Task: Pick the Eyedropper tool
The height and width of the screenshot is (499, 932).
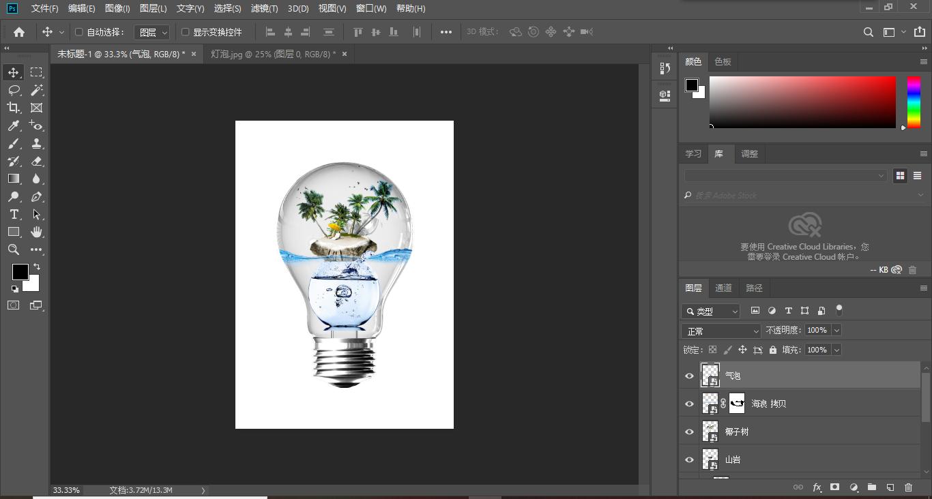Action: [14, 125]
